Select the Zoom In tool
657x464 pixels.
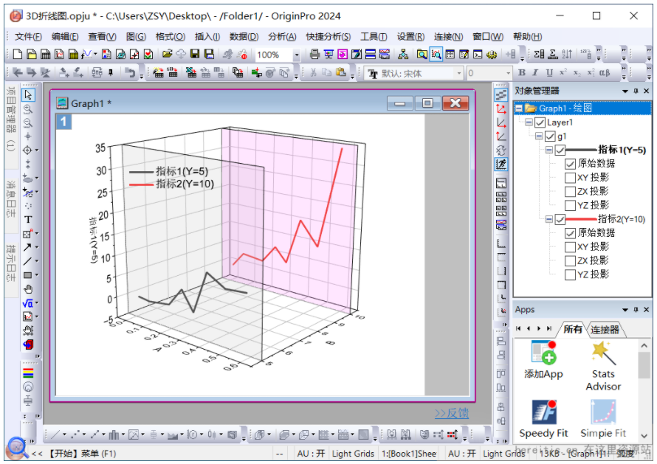pyautogui.click(x=28, y=109)
